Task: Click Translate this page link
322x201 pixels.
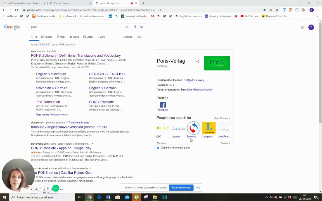Action: [79, 123]
